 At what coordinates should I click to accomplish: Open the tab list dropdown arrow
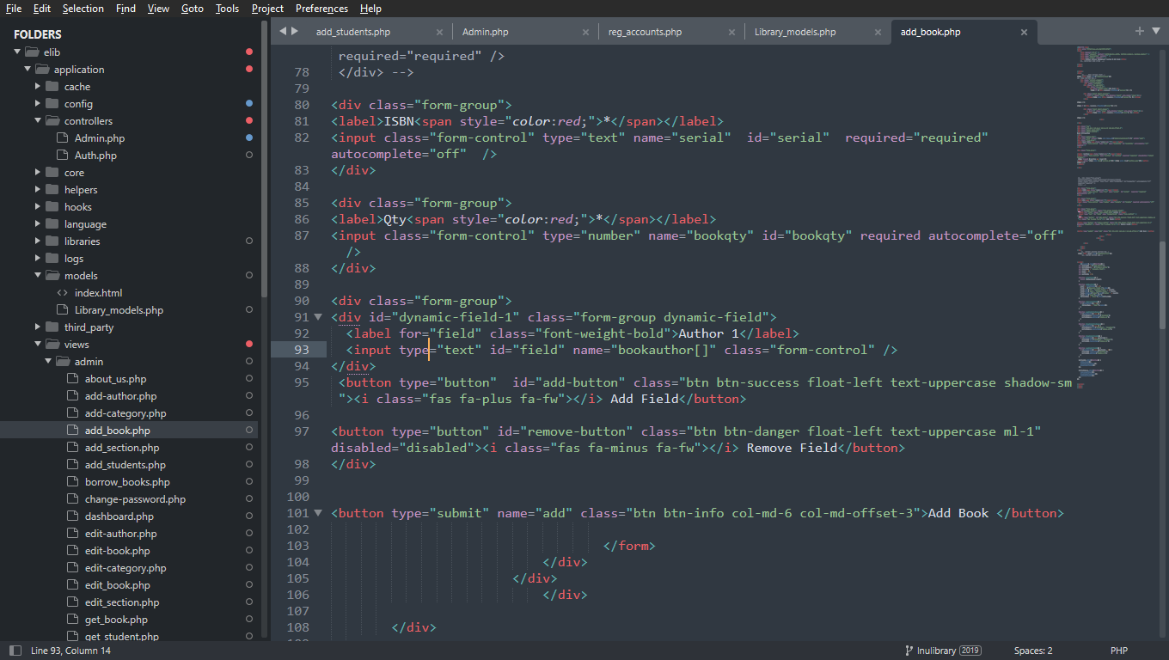tap(1155, 31)
